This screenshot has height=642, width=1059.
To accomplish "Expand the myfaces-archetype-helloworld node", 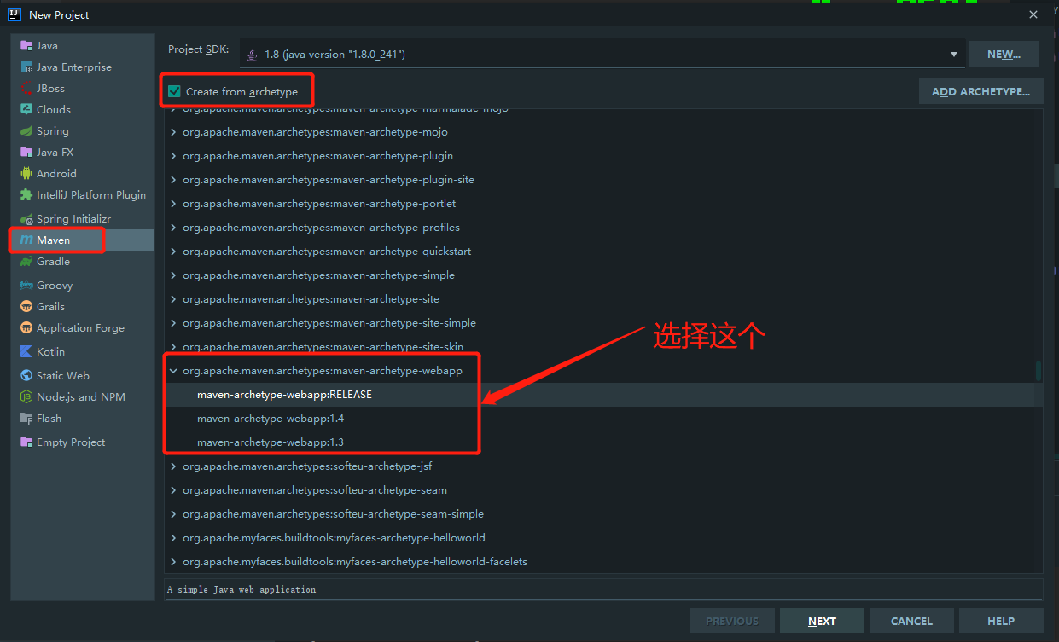I will pyautogui.click(x=173, y=538).
